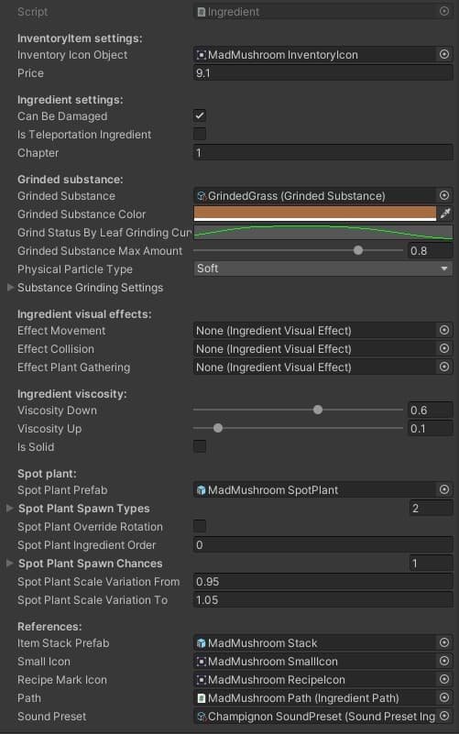The image size is (459, 734).
Task: Click the Champignon SoundPreset asset icon
Action: point(202,717)
